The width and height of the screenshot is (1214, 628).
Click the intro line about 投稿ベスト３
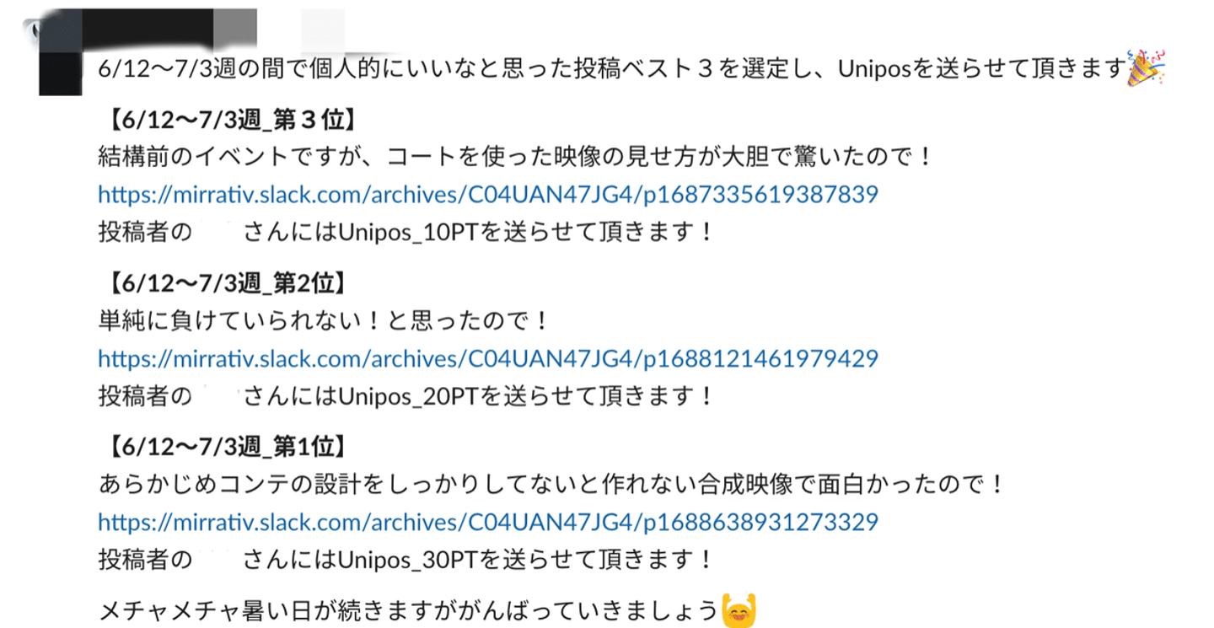612,69
